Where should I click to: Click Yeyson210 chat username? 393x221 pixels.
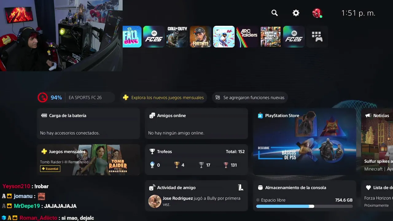pyautogui.click(x=16, y=186)
